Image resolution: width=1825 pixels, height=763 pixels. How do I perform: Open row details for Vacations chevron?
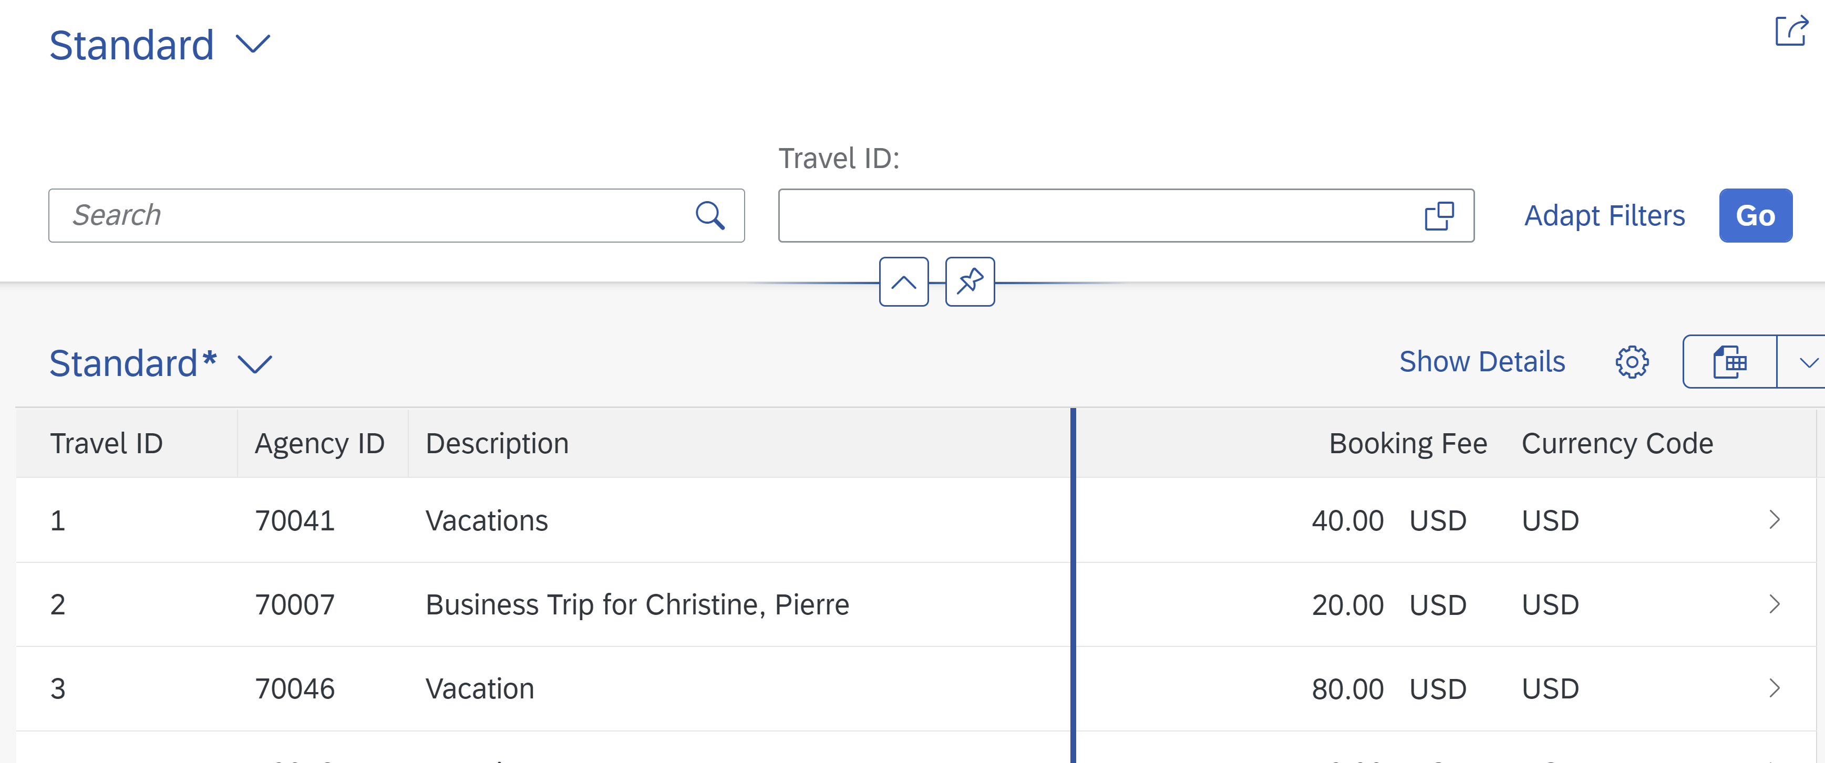coord(1774,520)
